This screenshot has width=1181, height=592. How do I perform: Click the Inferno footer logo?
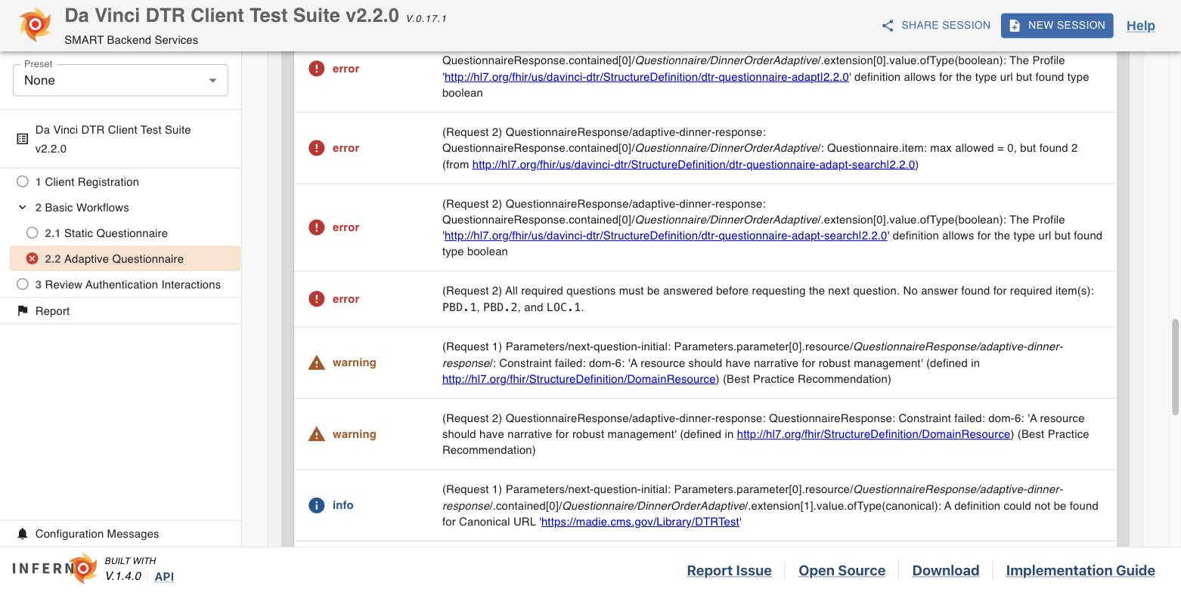(54, 569)
